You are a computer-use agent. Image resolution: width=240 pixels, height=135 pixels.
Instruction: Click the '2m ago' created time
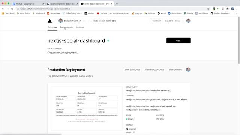160,119
